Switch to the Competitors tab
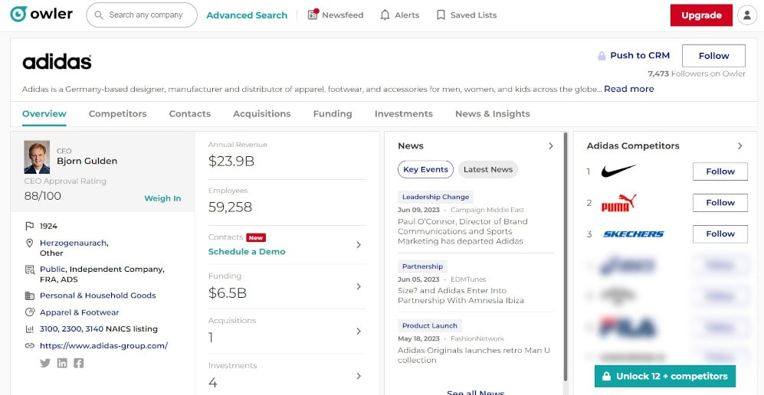Viewport: 764px width, 395px height. pyautogui.click(x=117, y=113)
